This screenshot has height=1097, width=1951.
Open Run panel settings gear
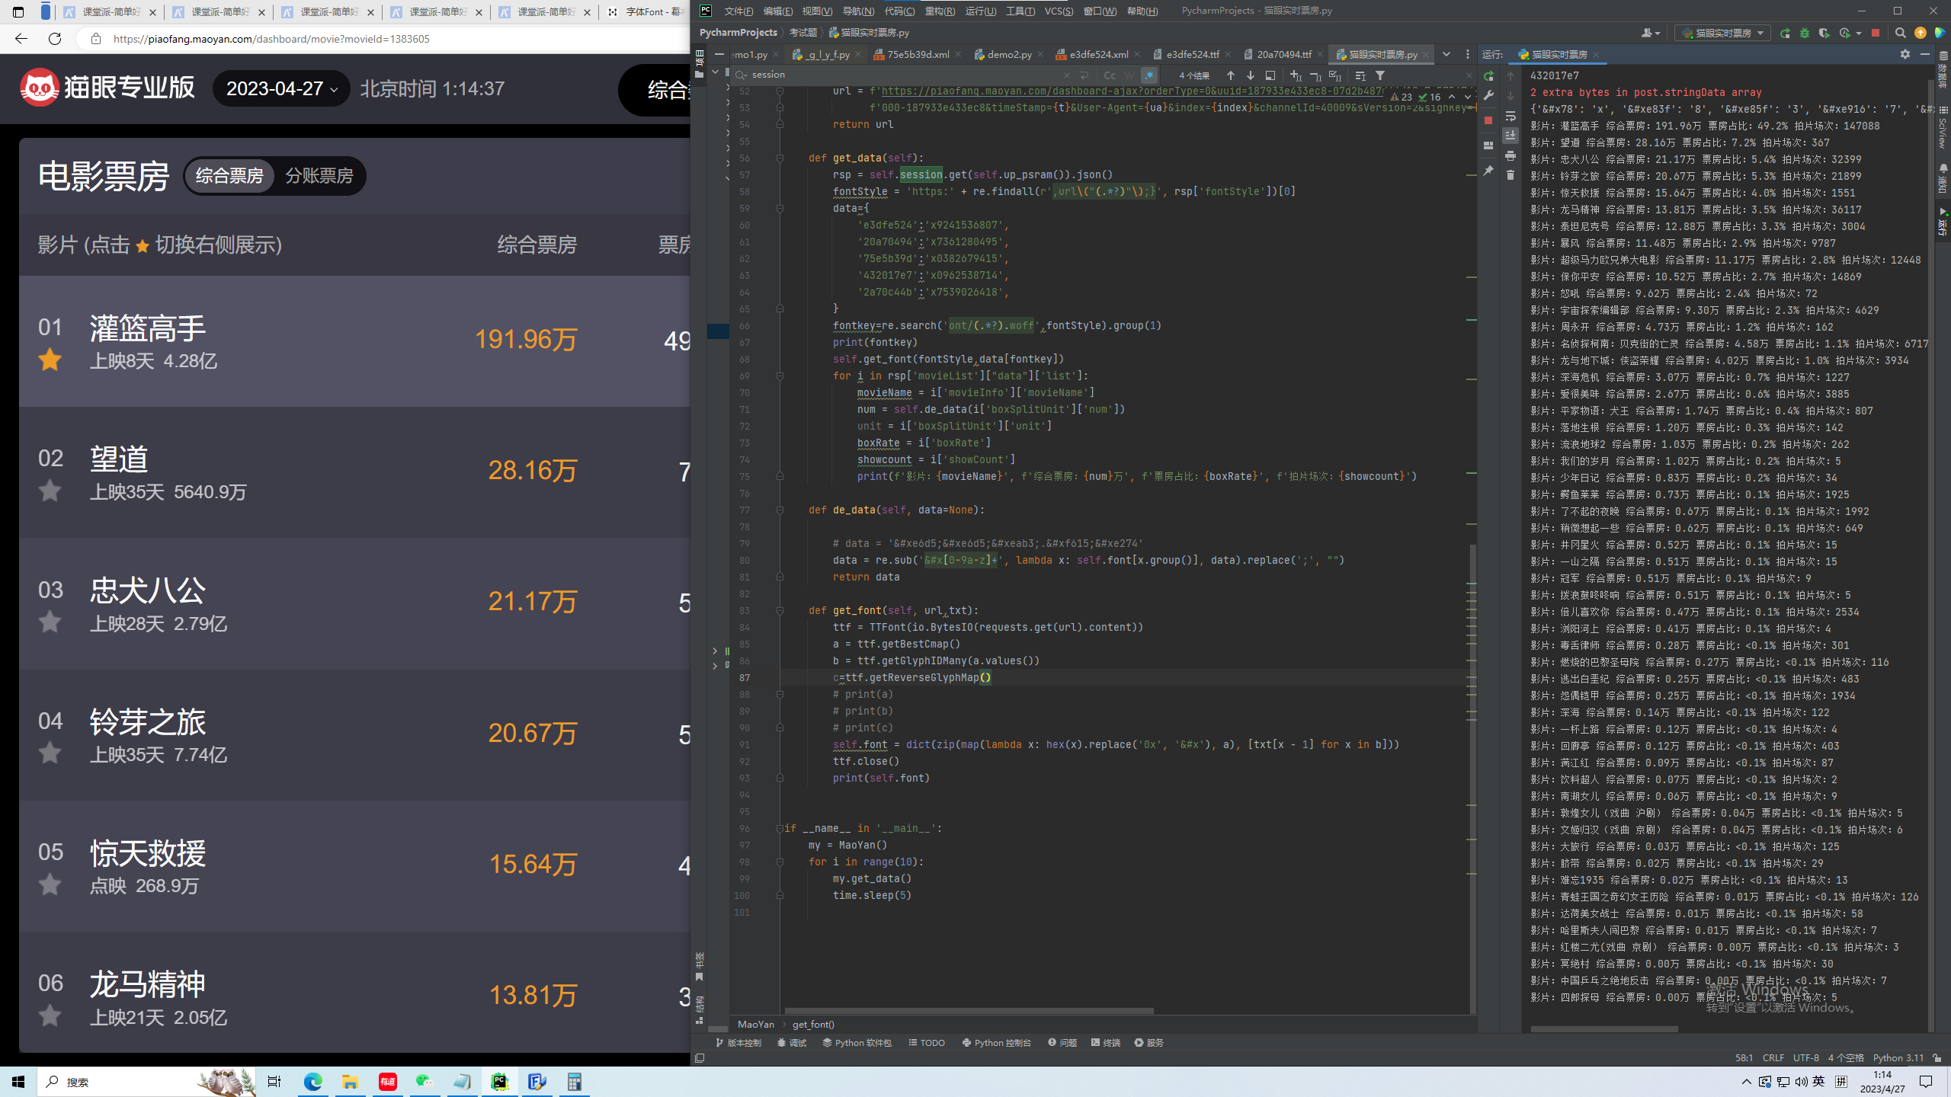coord(1905,54)
